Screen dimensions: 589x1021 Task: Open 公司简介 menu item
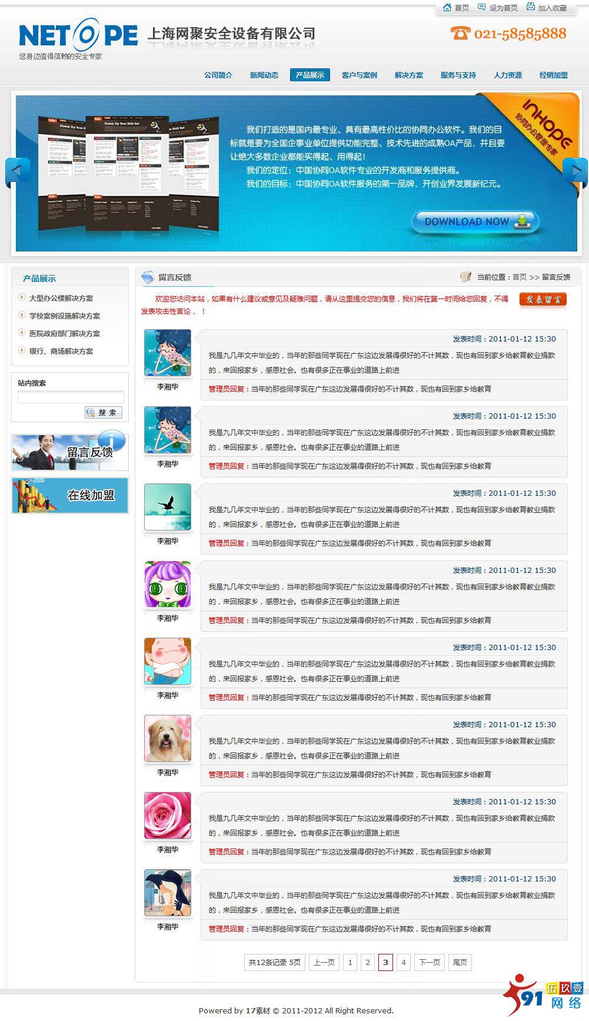coord(218,75)
